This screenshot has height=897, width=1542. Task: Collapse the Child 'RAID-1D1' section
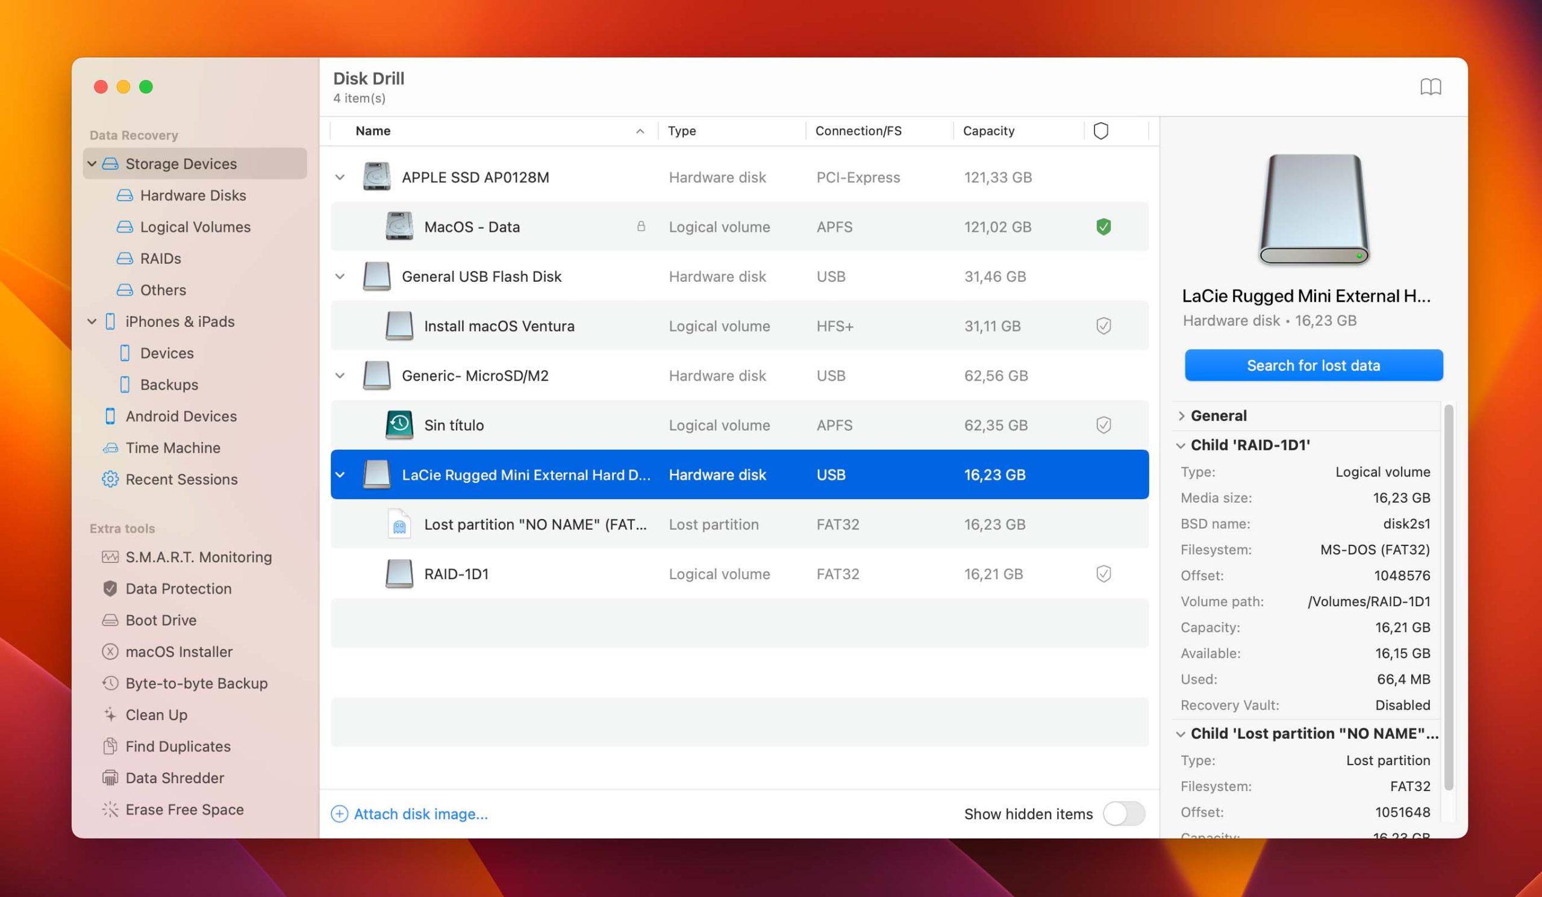coord(1181,445)
